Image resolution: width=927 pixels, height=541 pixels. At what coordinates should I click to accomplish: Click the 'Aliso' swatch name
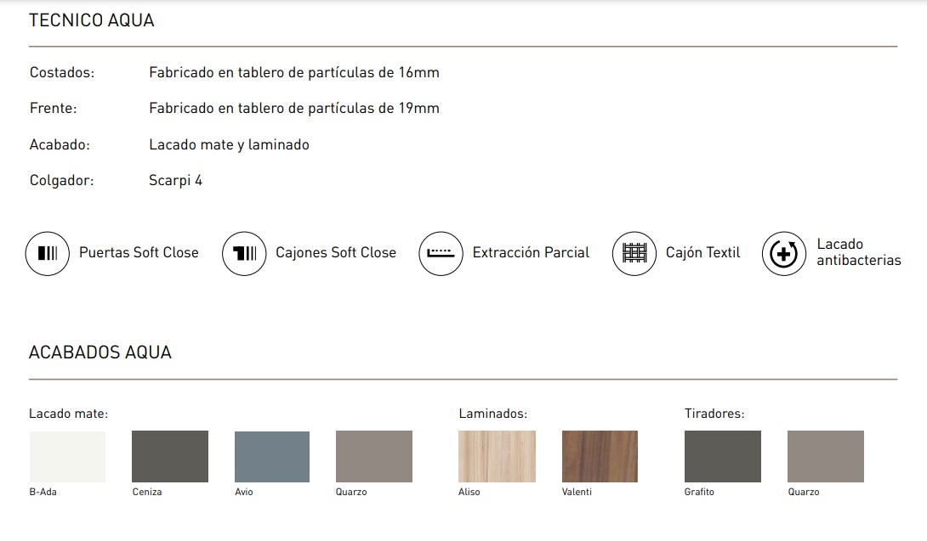tap(469, 492)
